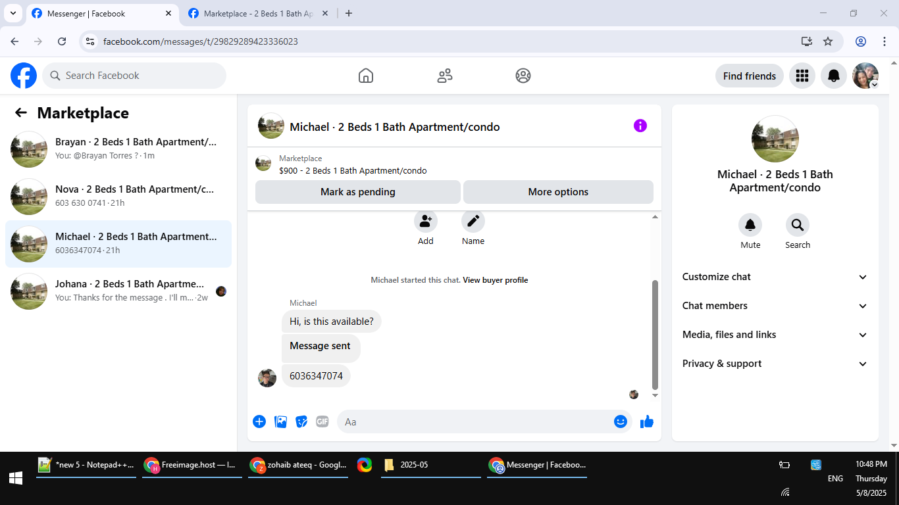The image size is (899, 505).
Task: Mute the chat with the bell icon
Action: [750, 226]
